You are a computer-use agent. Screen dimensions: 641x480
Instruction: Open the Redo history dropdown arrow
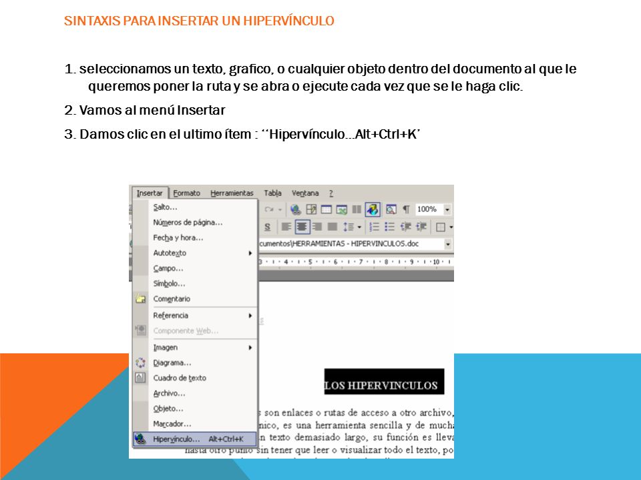[x=280, y=210]
